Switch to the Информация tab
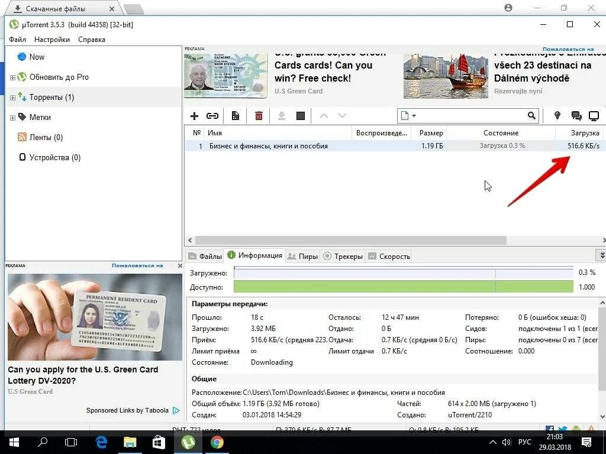Image resolution: width=606 pixels, height=454 pixels. tap(255, 255)
